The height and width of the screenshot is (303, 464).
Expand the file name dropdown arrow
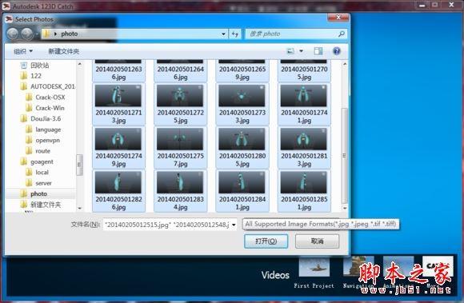234,225
